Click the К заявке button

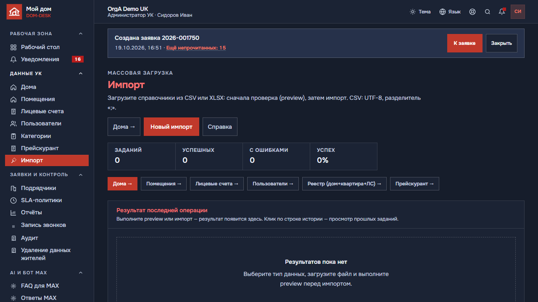point(465,43)
